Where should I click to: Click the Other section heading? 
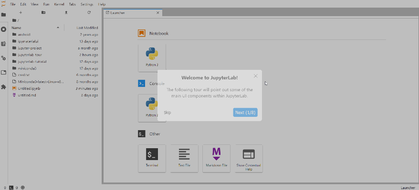[x=155, y=134]
